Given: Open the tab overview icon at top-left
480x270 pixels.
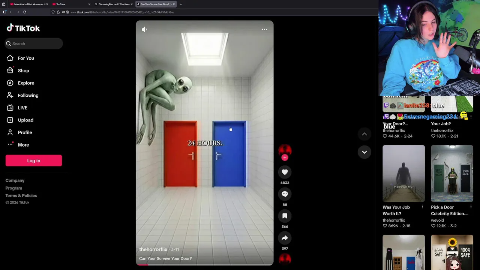Looking at the screenshot, I should coord(4,4).
